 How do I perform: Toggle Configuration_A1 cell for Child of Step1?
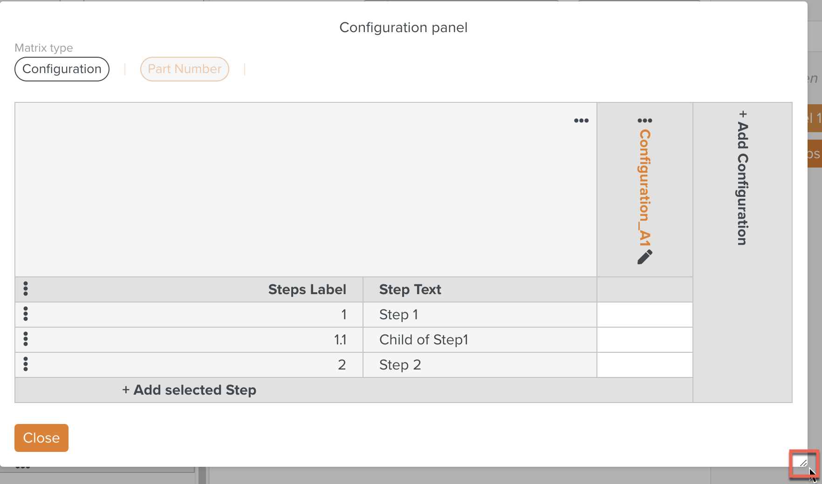click(x=645, y=340)
